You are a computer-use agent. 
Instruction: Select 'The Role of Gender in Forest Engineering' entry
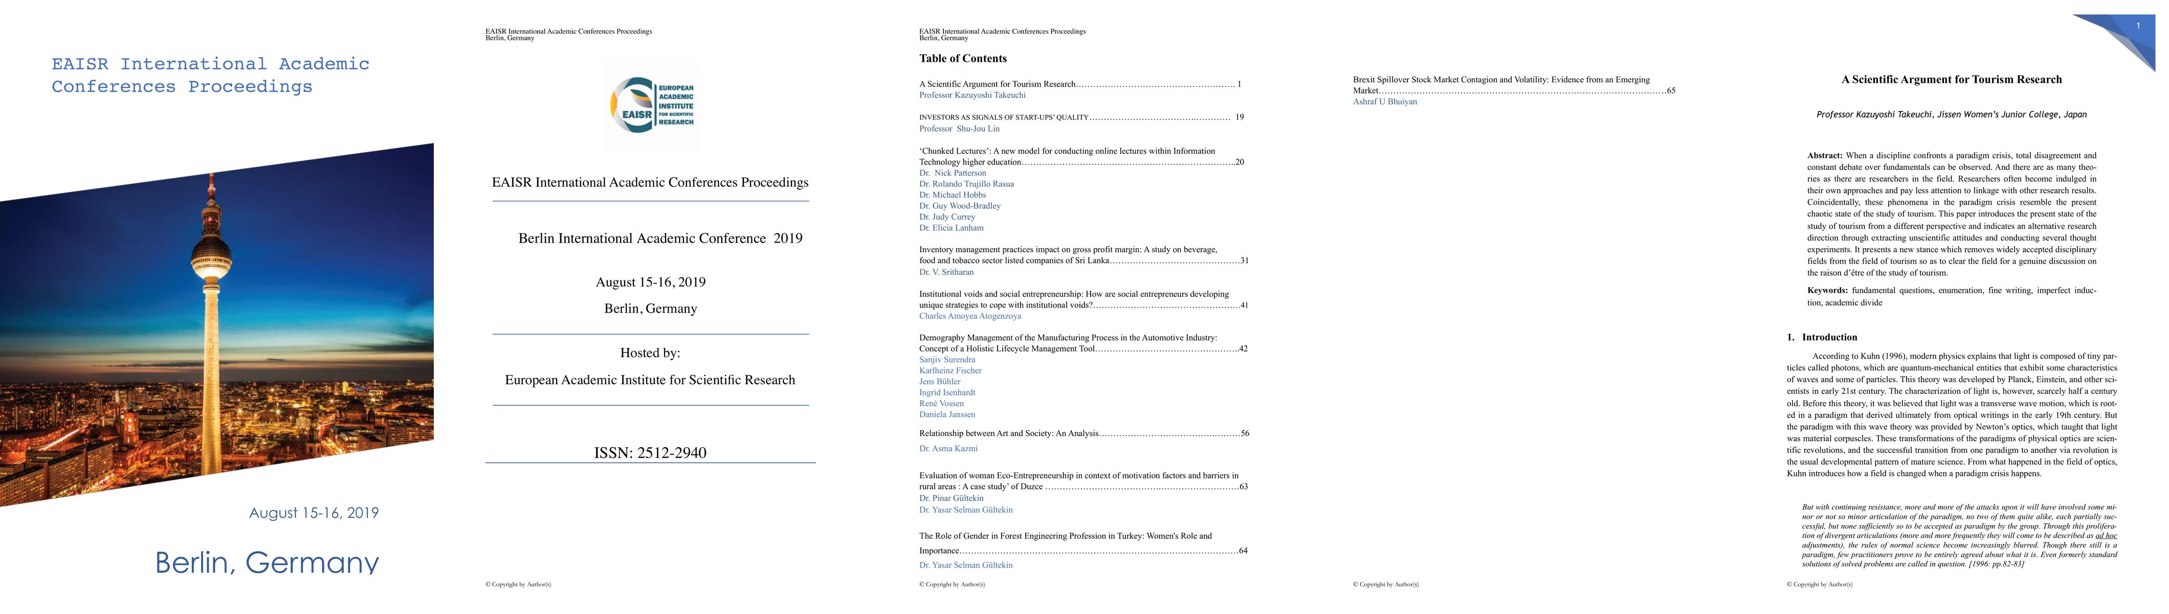(1083, 543)
